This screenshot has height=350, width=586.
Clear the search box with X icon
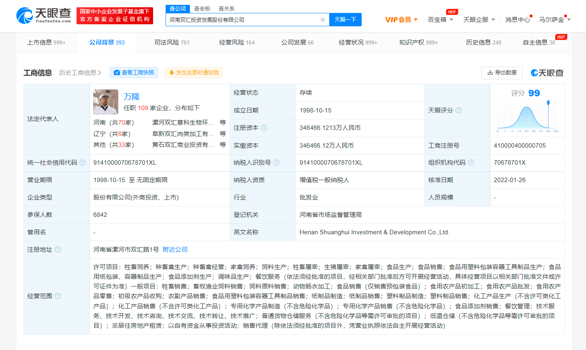[x=323, y=19]
